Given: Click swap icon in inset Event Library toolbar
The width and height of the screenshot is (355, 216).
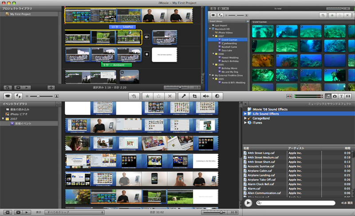Looking at the screenshot, I should click(220, 15).
